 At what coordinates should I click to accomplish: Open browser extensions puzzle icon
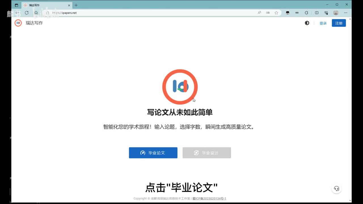click(306, 13)
